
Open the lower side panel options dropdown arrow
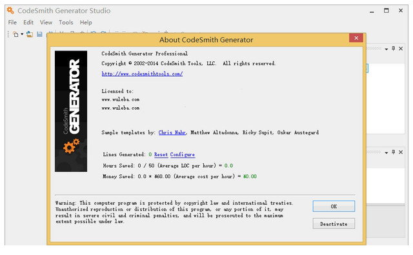pos(386,152)
